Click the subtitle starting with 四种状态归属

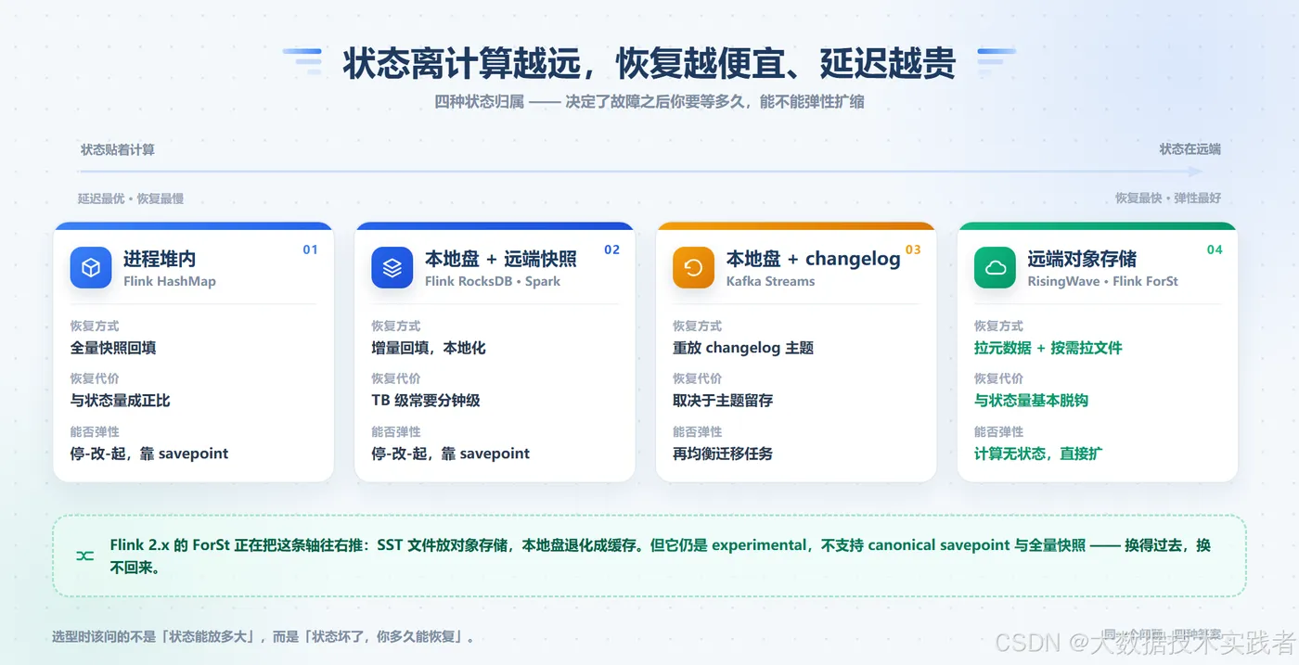649,102
